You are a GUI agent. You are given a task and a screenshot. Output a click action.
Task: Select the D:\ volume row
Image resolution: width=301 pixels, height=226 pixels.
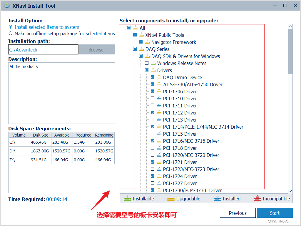61,151
